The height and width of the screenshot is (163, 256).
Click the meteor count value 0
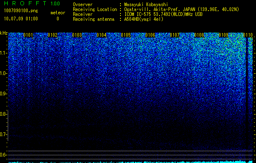coord(58,19)
